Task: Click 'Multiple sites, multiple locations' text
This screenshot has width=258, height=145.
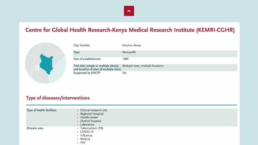Action: click(x=143, y=66)
